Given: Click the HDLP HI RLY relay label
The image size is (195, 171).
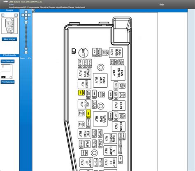Looking at the screenshot, I should (x=110, y=162).
